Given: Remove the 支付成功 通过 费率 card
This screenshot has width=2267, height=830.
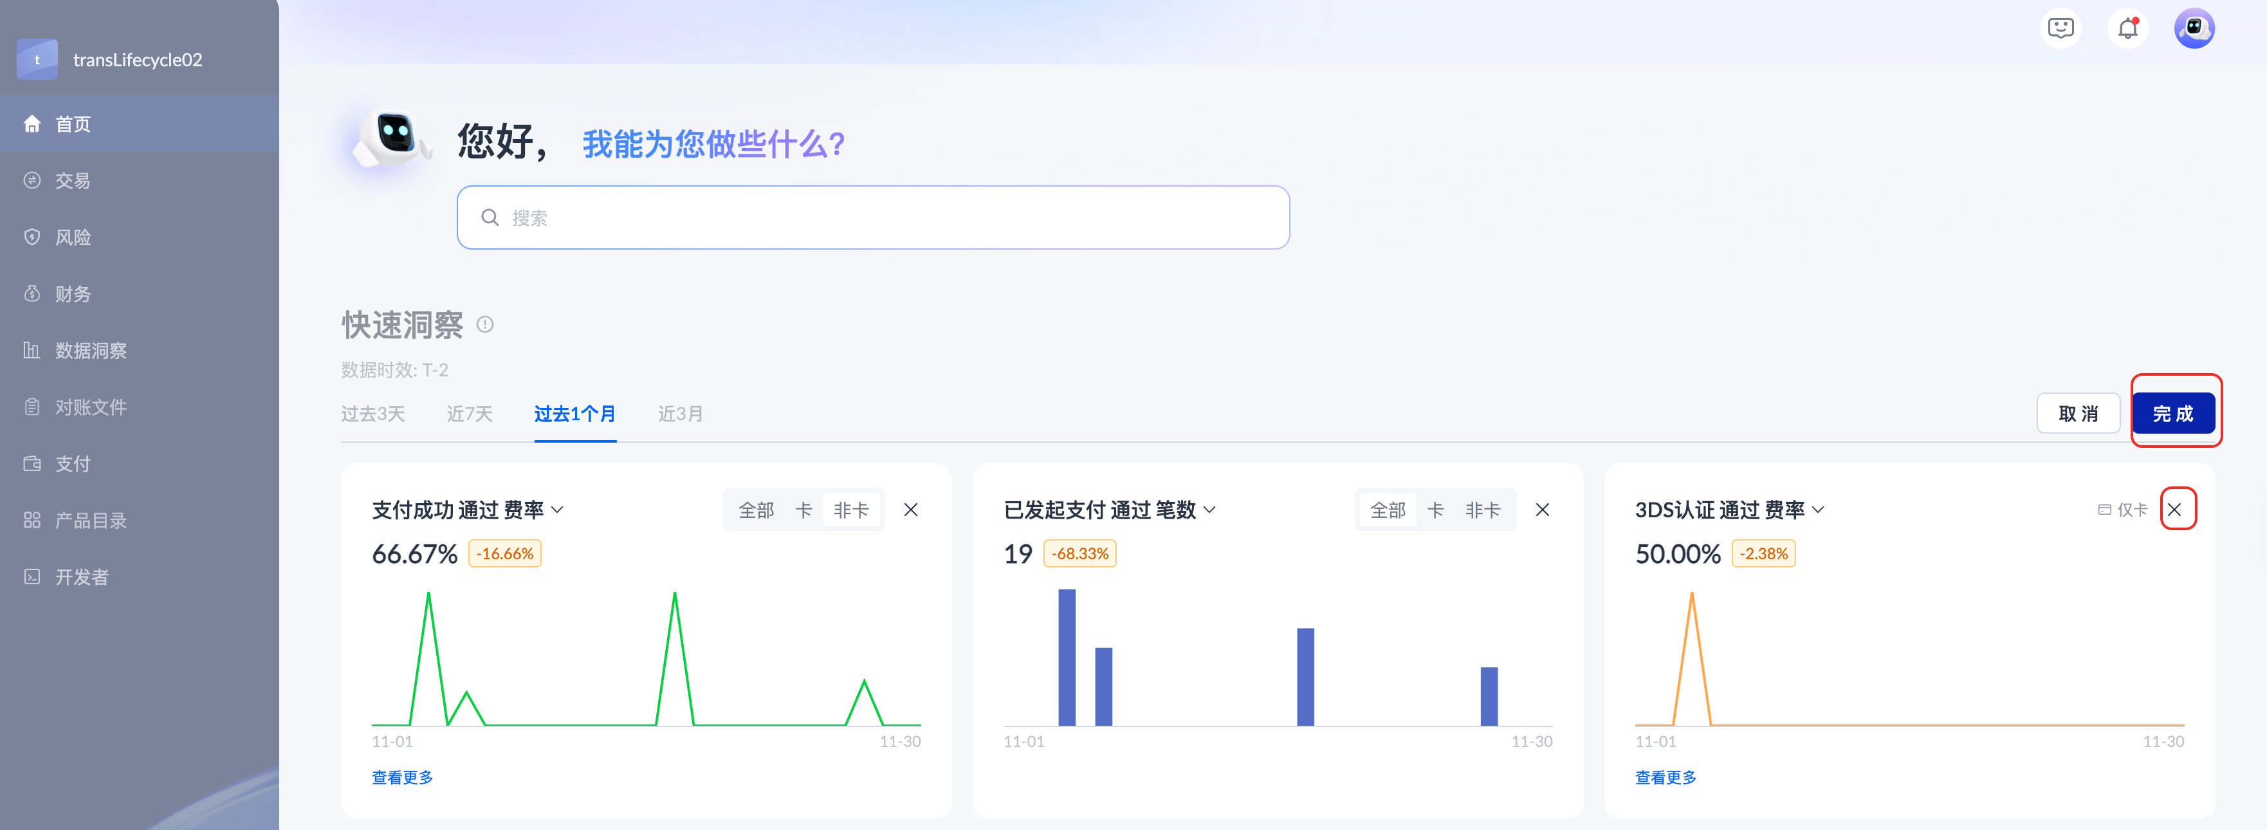Looking at the screenshot, I should pyautogui.click(x=911, y=510).
